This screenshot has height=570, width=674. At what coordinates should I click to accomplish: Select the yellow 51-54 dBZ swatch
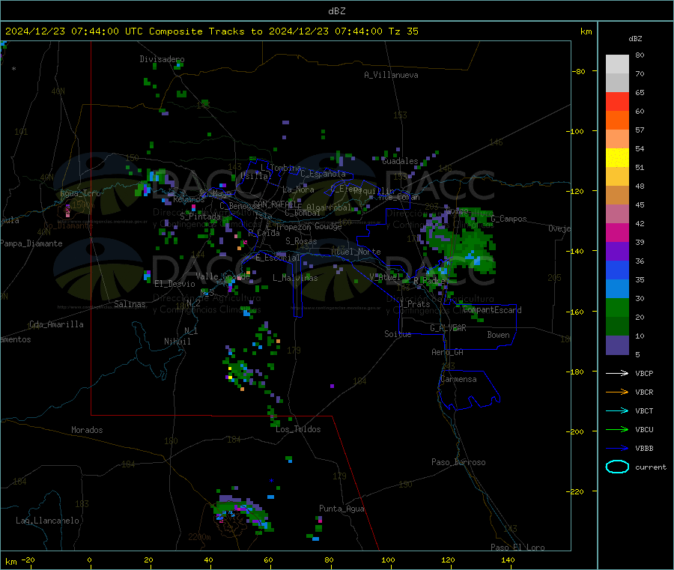coord(617,158)
